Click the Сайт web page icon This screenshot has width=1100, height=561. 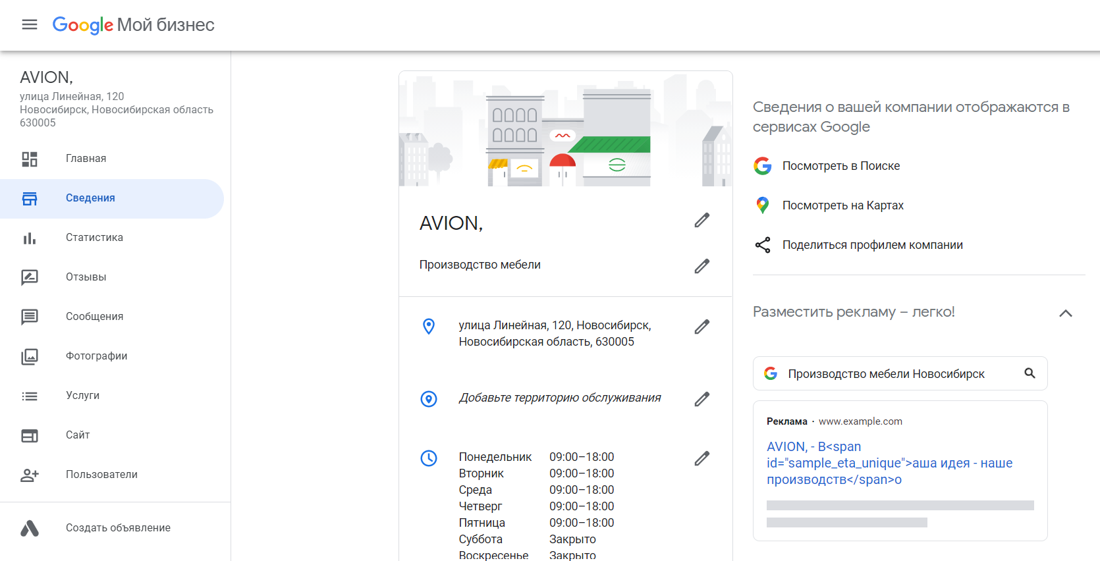coord(30,435)
